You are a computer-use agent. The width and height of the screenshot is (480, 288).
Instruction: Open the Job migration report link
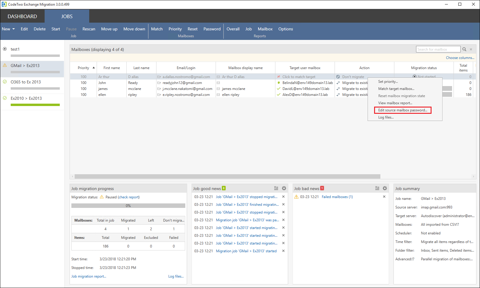88,276
